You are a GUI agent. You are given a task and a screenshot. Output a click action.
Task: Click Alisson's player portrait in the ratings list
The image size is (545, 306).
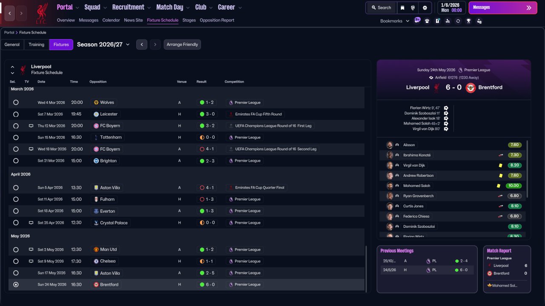point(389,145)
